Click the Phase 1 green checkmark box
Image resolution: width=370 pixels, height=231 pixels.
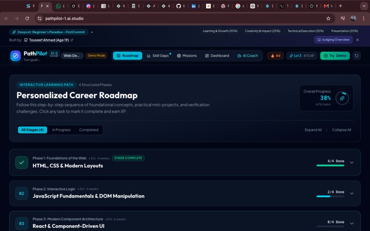tap(22, 162)
